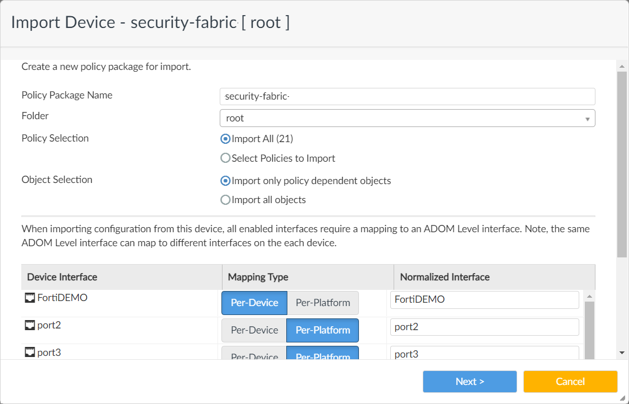Set port3 mapping to Per-Platform

pos(323,353)
